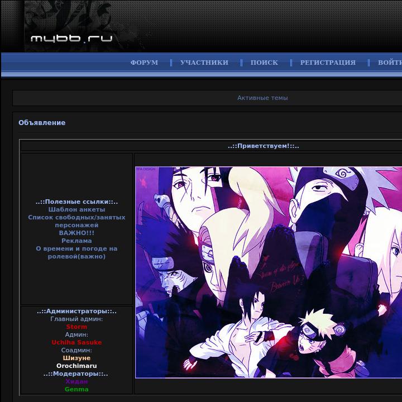
Task: Click moderator name Хидан
Action: pyautogui.click(x=76, y=381)
